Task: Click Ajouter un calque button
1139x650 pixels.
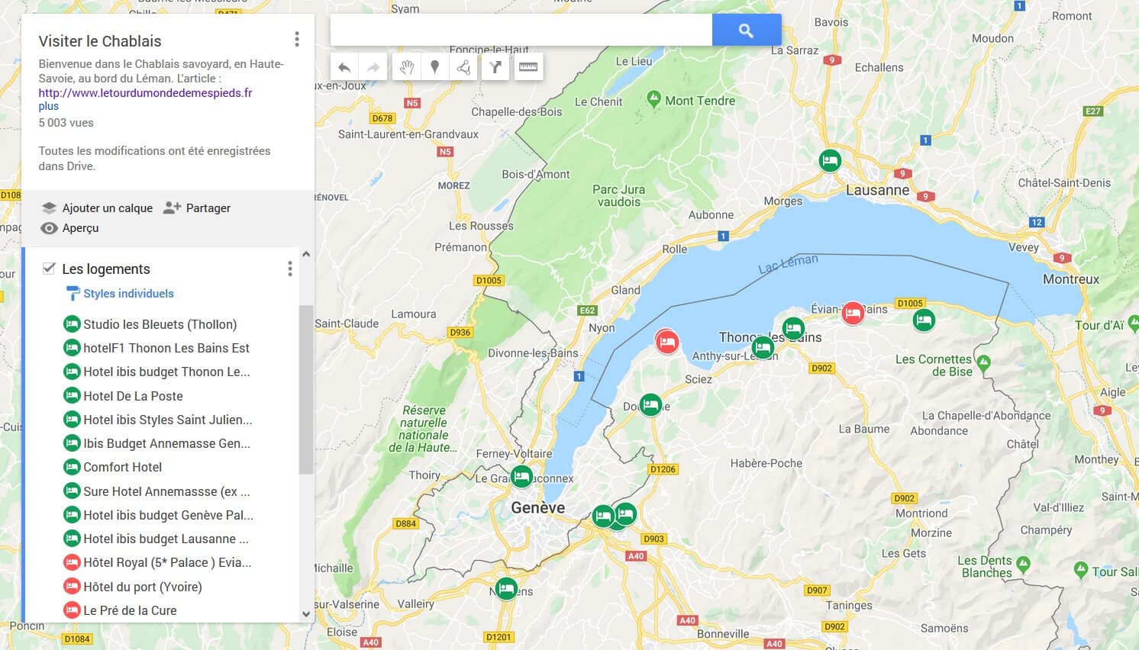Action: (x=97, y=208)
